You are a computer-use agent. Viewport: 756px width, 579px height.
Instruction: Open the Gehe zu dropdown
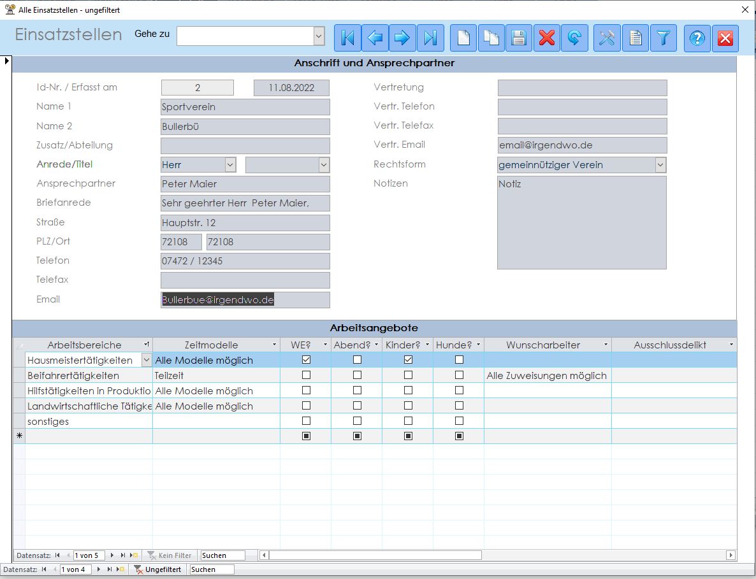(x=319, y=36)
